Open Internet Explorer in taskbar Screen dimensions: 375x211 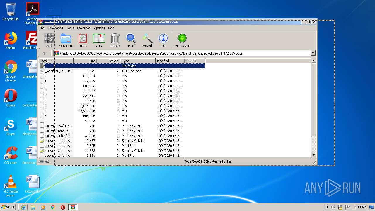[23, 207]
